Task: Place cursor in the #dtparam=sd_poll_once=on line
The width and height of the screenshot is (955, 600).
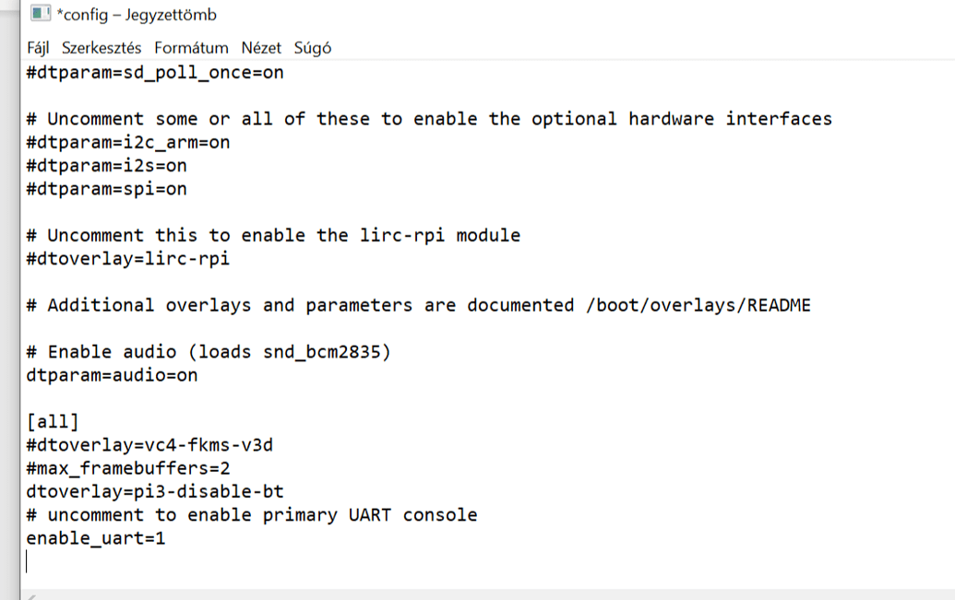Action: [154, 73]
